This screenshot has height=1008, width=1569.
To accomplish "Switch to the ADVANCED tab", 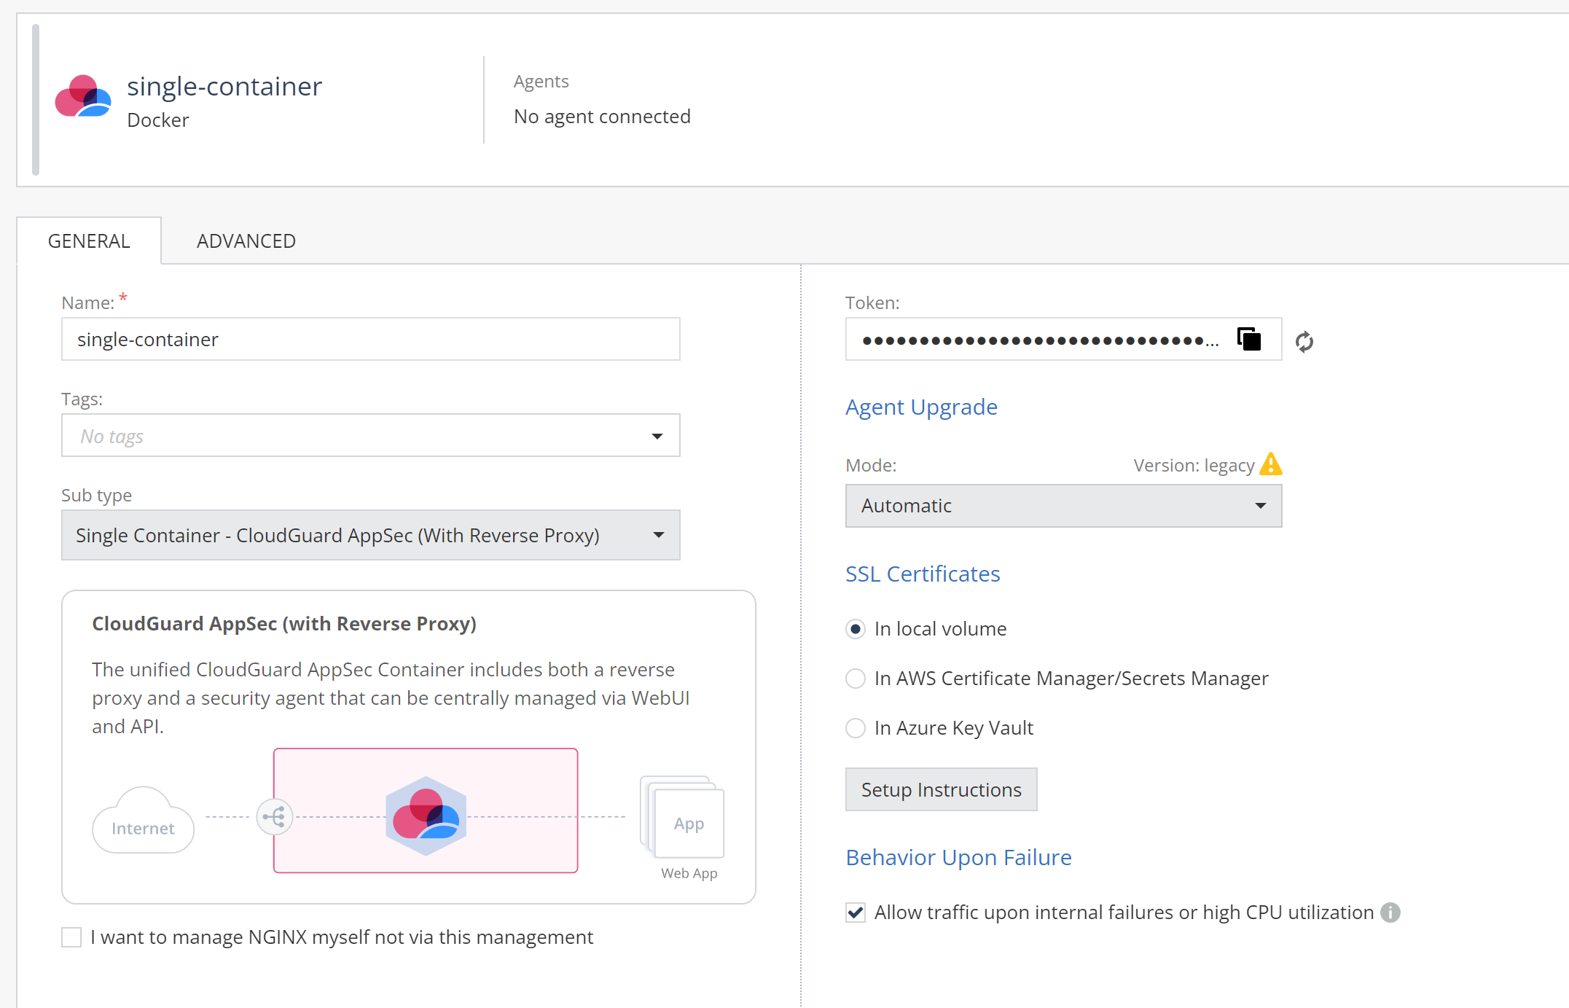I will pos(246,241).
